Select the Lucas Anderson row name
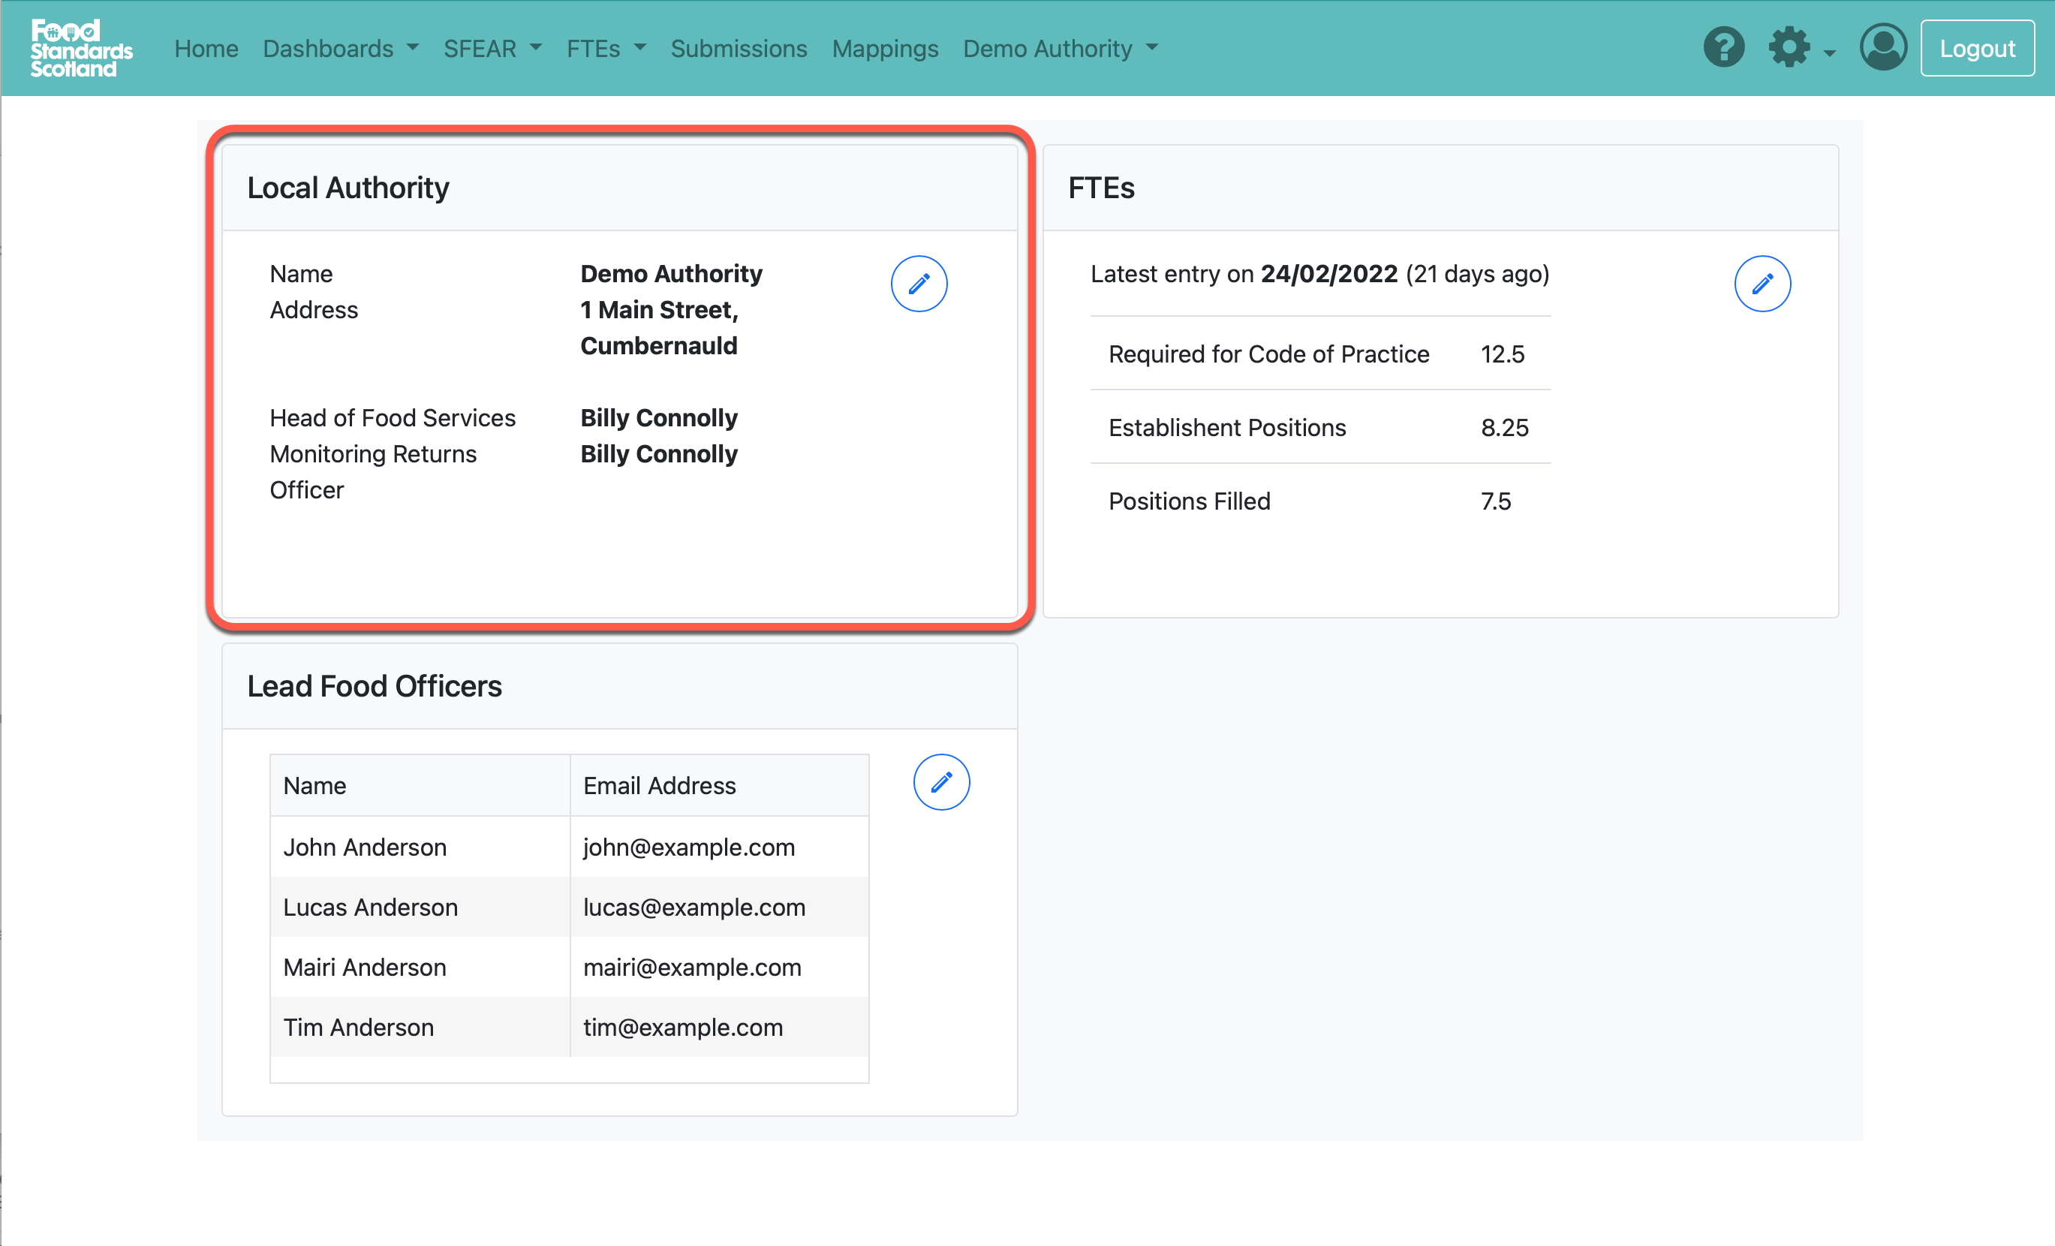The height and width of the screenshot is (1246, 2055). (370, 907)
